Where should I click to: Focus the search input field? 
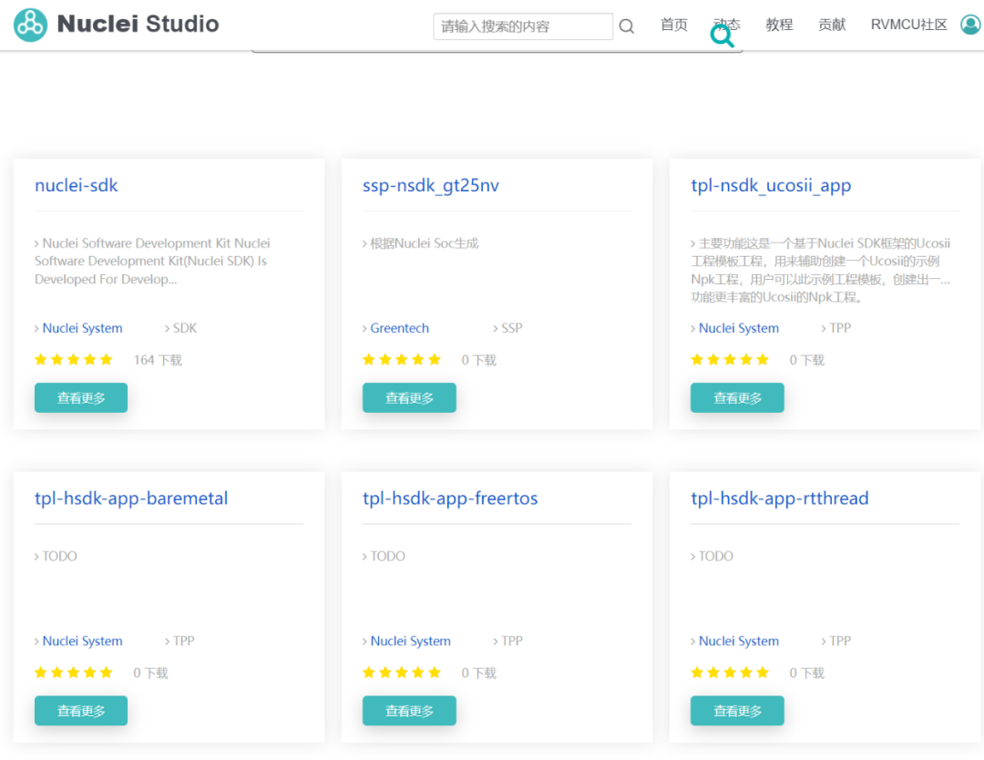click(523, 26)
